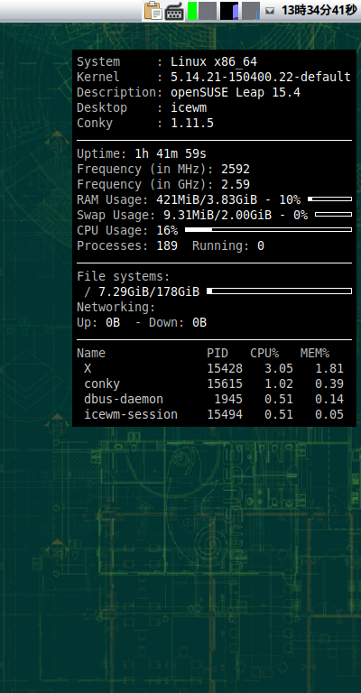Click the network monitor applet with blue lines
The width and height of the screenshot is (361, 693).
(x=251, y=11)
